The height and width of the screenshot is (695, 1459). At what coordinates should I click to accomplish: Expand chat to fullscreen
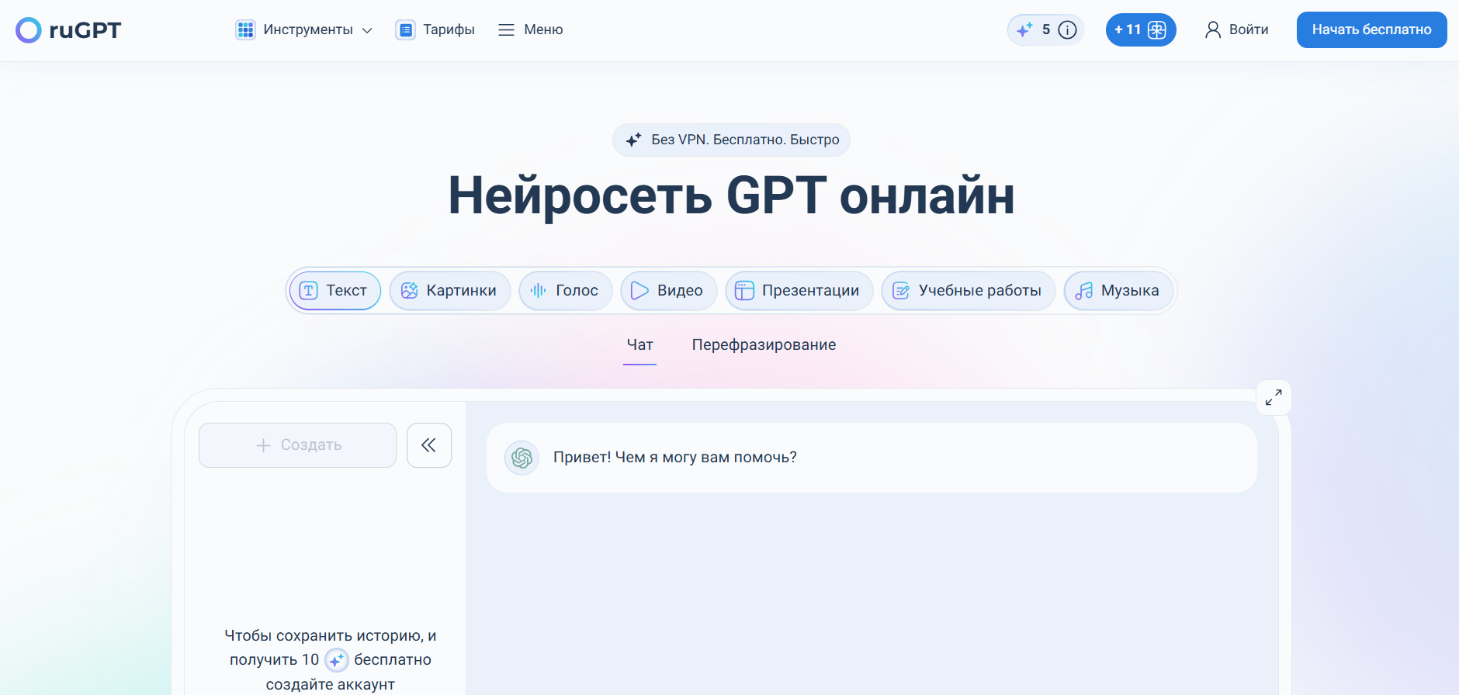pyautogui.click(x=1274, y=398)
